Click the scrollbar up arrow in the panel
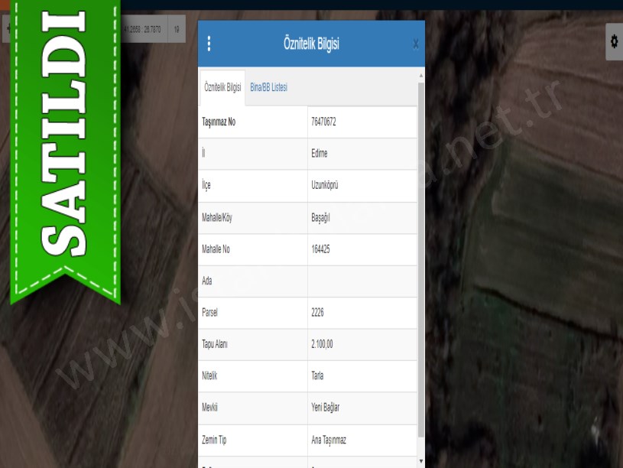Image resolution: width=623 pixels, height=468 pixels. pos(420,76)
